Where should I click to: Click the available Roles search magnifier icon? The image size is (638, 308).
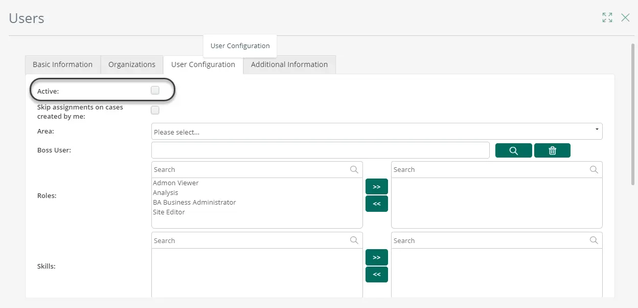coord(354,169)
